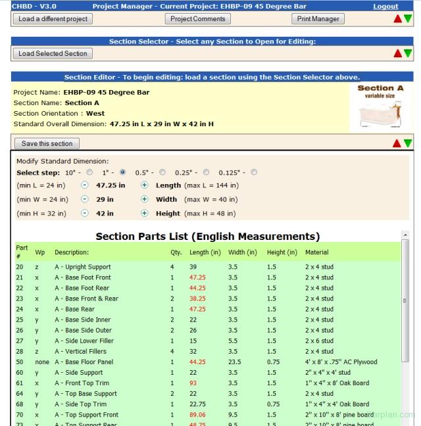Click Load Selected Section button
The height and width of the screenshot is (426, 421).
[53, 53]
